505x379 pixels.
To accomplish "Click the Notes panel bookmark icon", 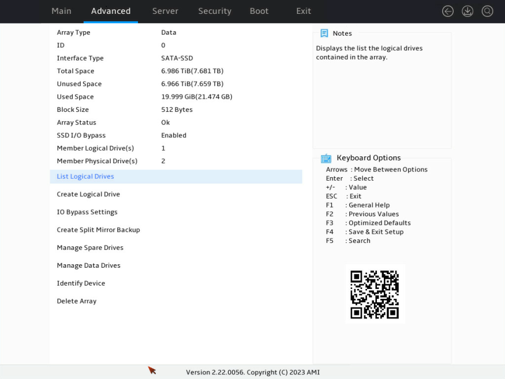I will coord(324,33).
